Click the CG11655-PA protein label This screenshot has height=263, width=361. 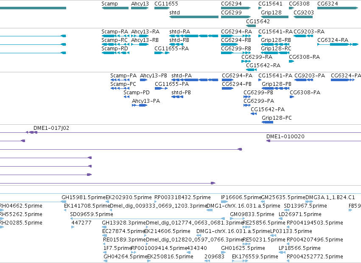coord(172,84)
